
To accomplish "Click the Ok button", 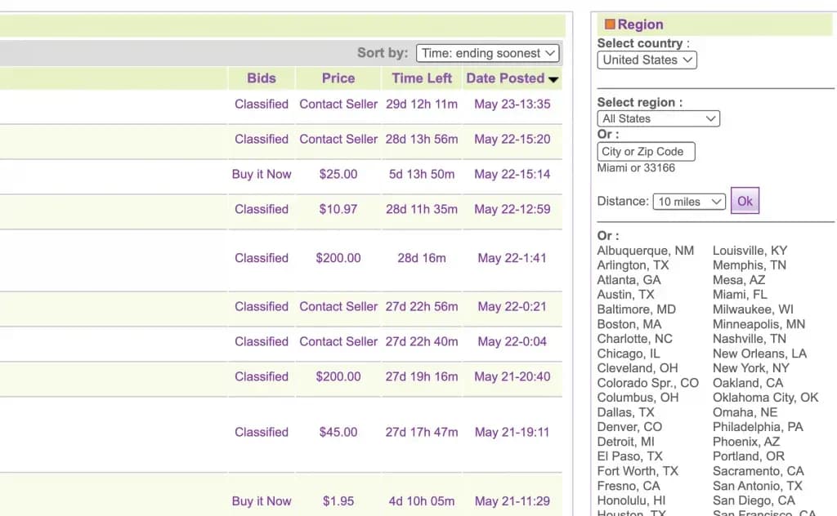I will pyautogui.click(x=745, y=201).
